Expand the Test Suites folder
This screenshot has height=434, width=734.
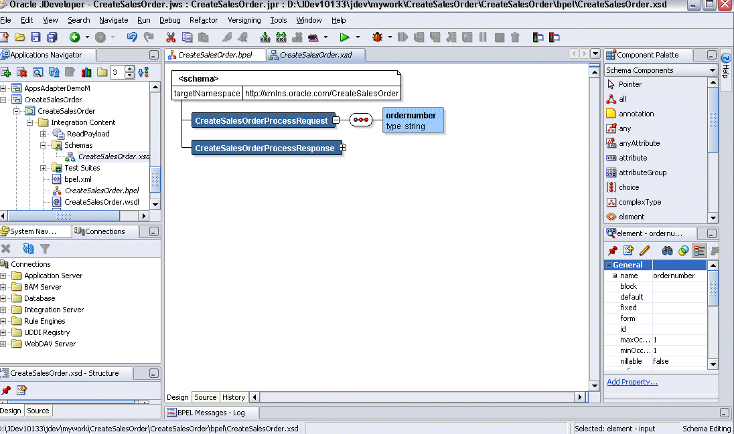tap(43, 168)
